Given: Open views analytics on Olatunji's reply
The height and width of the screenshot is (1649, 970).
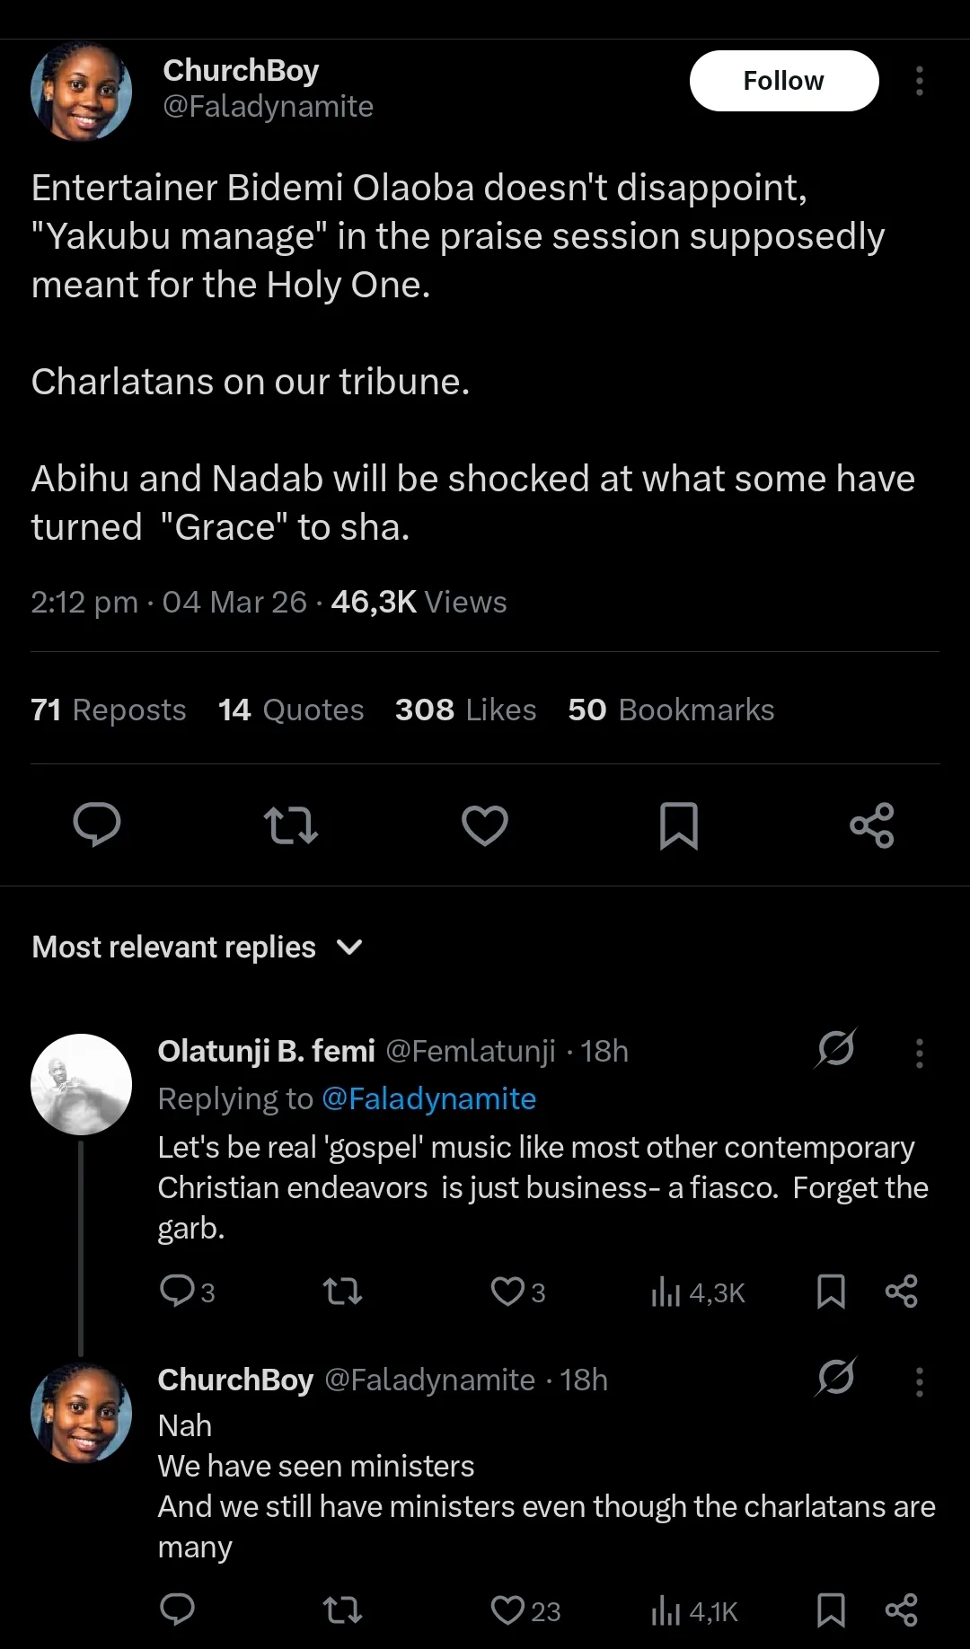Looking at the screenshot, I should tap(698, 1292).
